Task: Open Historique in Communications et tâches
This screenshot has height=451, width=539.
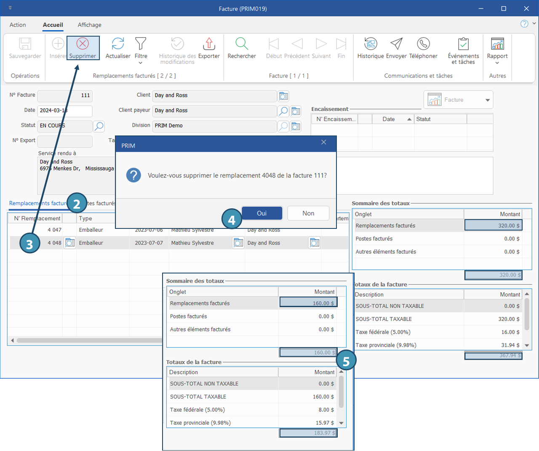Action: 371,44
